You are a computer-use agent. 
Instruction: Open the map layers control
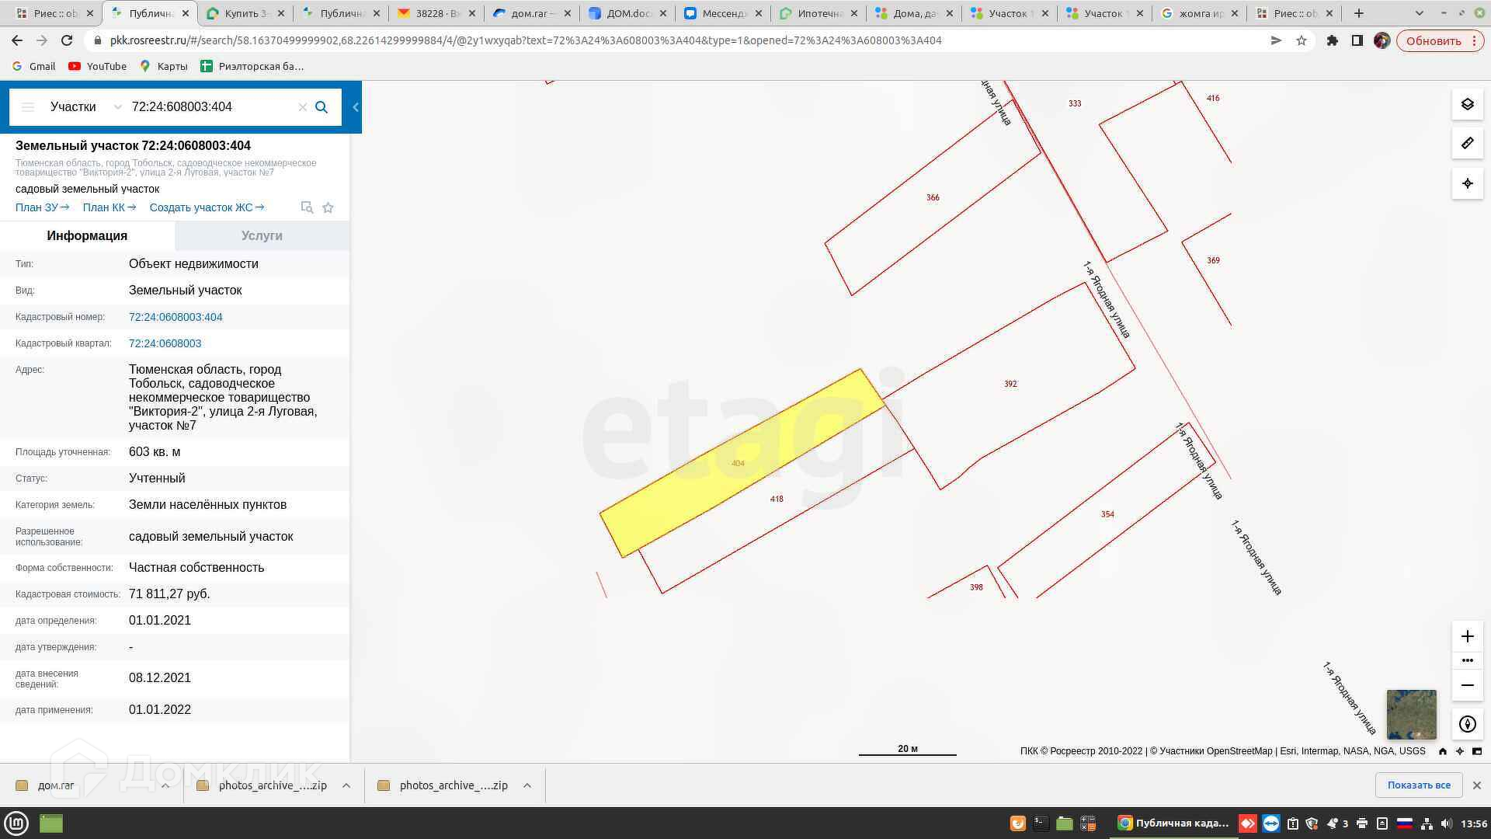[x=1467, y=104]
